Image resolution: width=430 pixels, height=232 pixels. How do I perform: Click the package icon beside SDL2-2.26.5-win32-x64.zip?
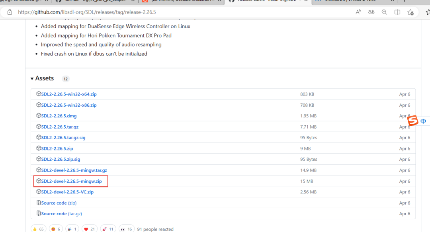point(39,94)
